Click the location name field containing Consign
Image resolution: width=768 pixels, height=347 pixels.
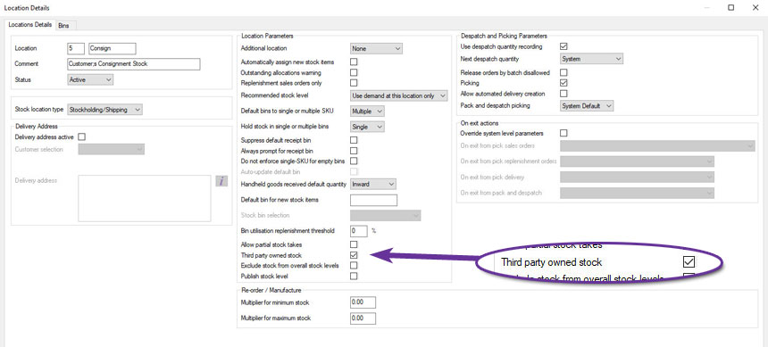[x=113, y=48]
